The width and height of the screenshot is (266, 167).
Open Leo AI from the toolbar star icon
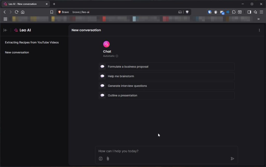[x=255, y=12]
